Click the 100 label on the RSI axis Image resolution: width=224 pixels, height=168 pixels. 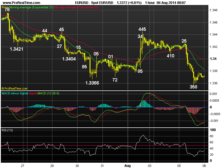(213, 130)
